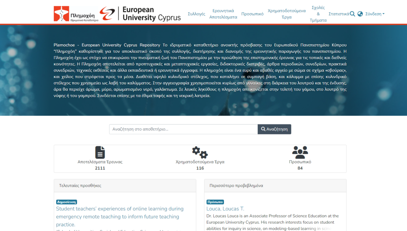Open the Στατιστικά navigation link

pyautogui.click(x=338, y=14)
